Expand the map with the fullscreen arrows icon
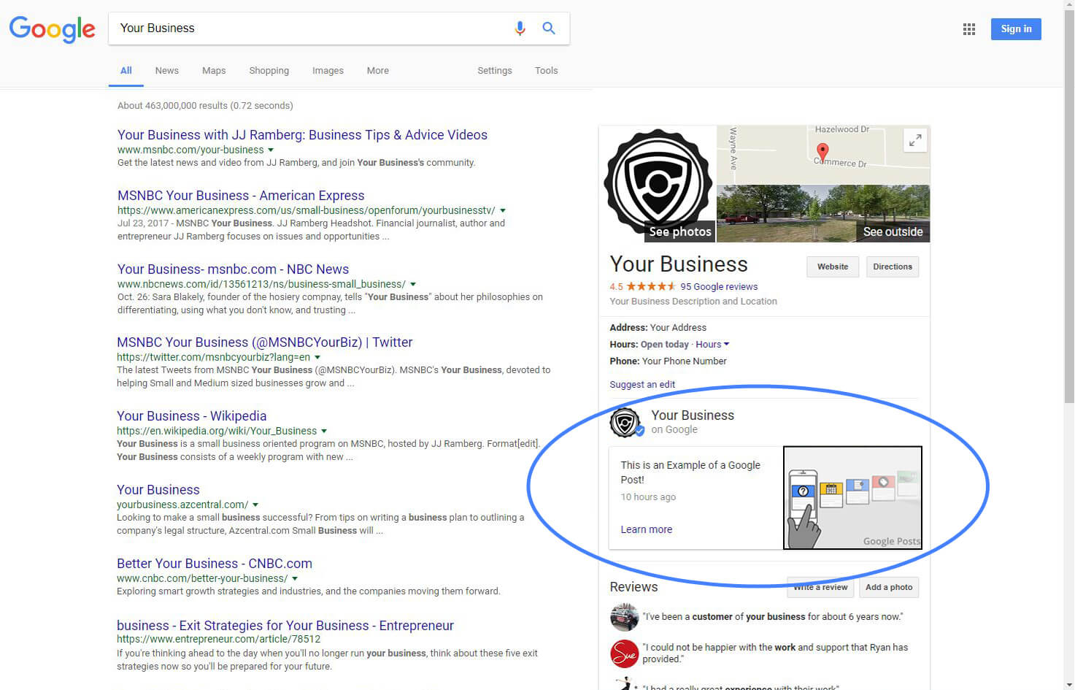The height and width of the screenshot is (690, 1075). click(x=915, y=140)
